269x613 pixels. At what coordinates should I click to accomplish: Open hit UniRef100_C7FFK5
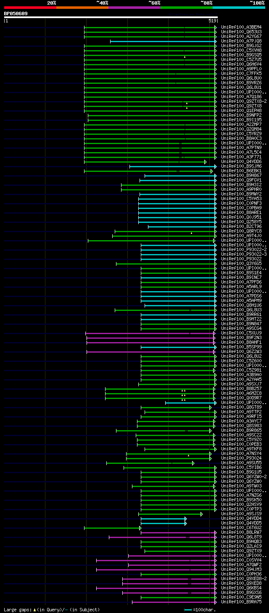pyautogui.click(x=241, y=74)
